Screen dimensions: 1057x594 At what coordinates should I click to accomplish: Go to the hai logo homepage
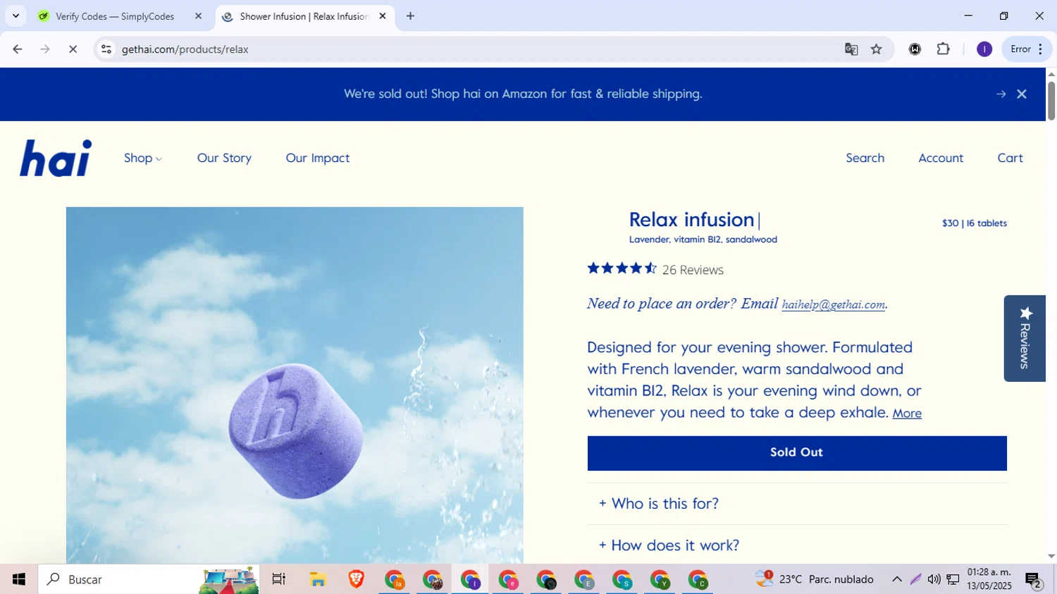pyautogui.click(x=56, y=158)
